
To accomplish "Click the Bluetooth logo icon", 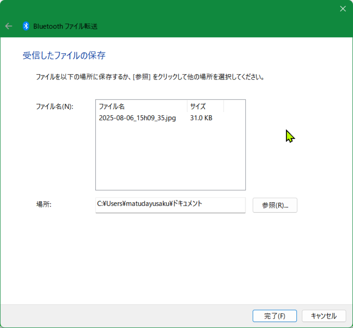I will coord(26,26).
